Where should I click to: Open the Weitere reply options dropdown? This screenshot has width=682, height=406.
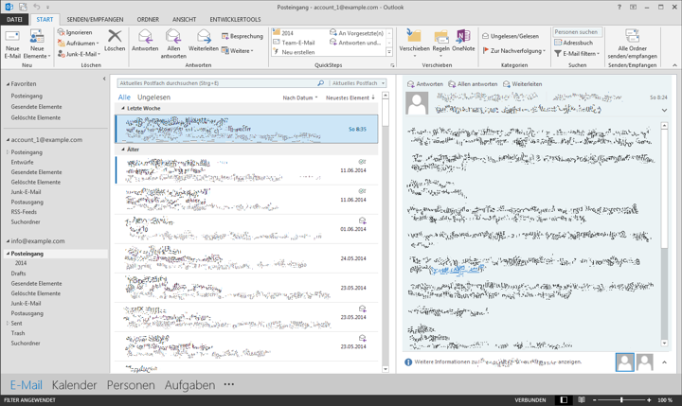pyautogui.click(x=237, y=51)
